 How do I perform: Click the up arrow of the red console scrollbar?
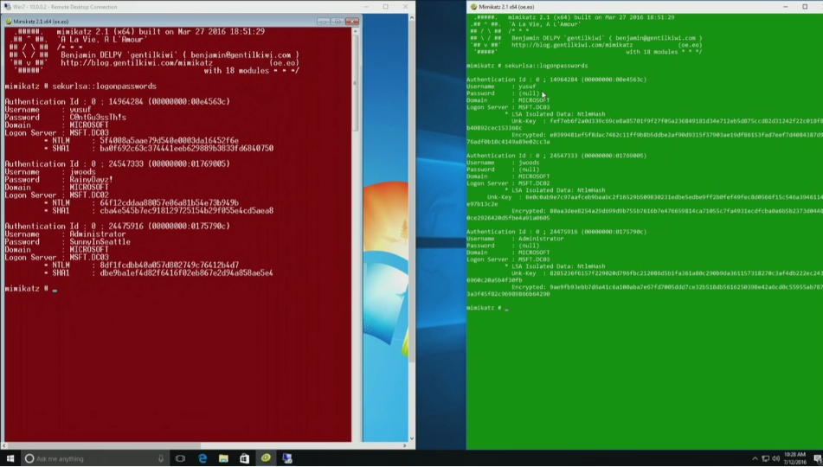point(356,32)
